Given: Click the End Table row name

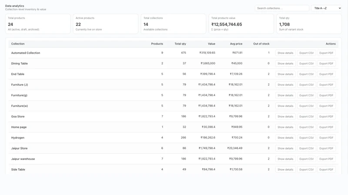Looking at the screenshot, I should [17, 74].
